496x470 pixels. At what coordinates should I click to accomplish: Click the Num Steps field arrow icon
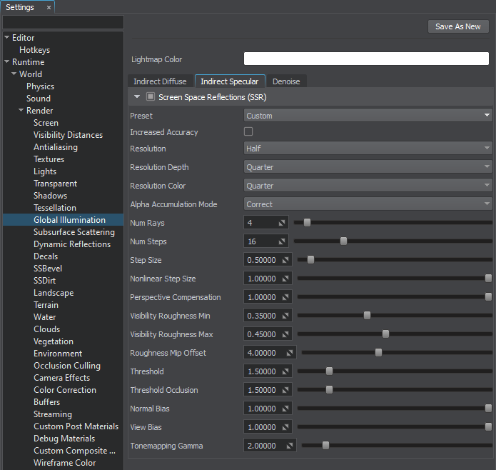tap(282, 242)
